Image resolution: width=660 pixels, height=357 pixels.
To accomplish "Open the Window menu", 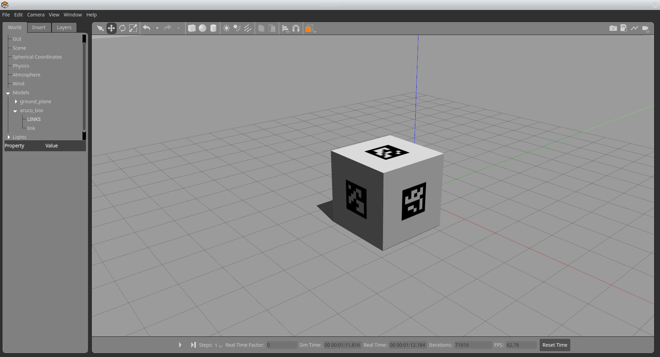I will tap(73, 15).
